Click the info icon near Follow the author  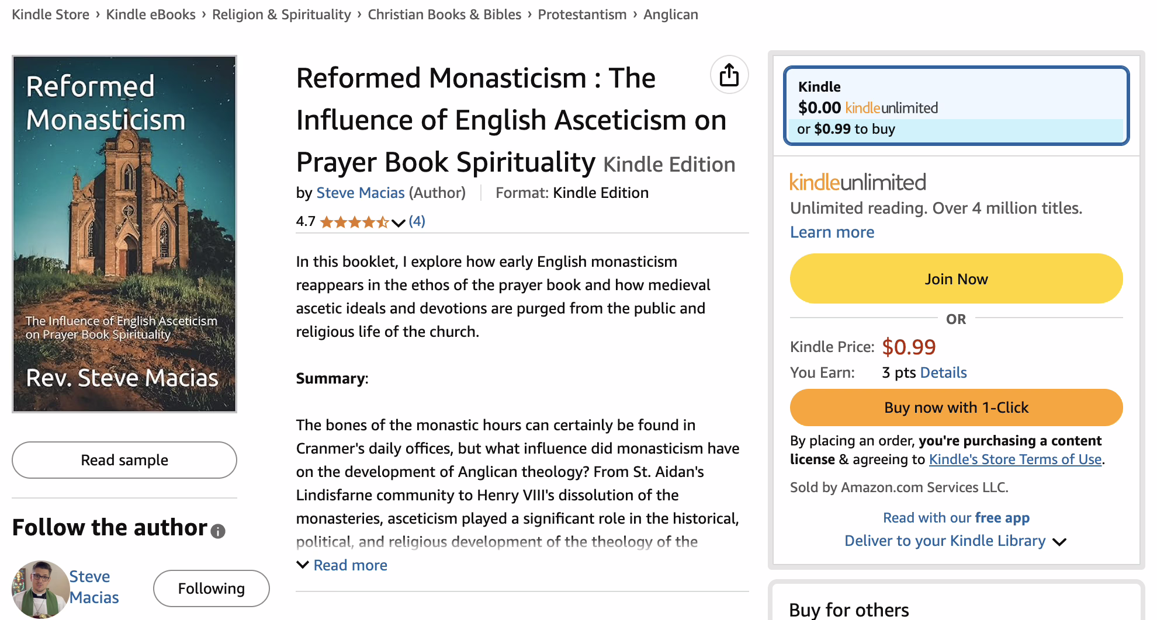218,531
